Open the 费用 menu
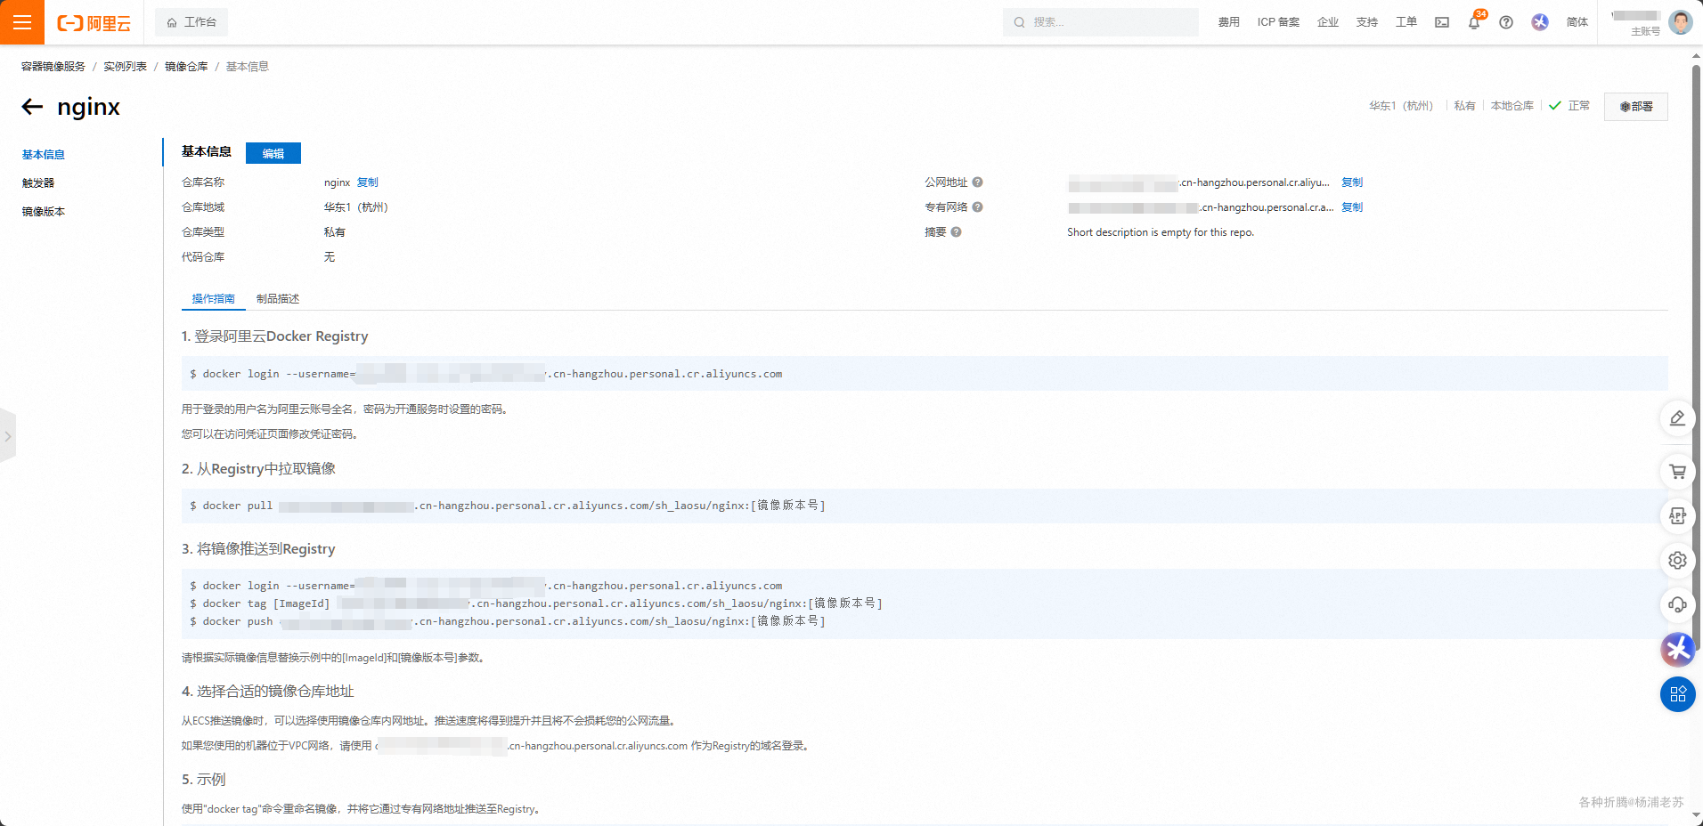This screenshot has height=826, width=1703. tap(1228, 22)
